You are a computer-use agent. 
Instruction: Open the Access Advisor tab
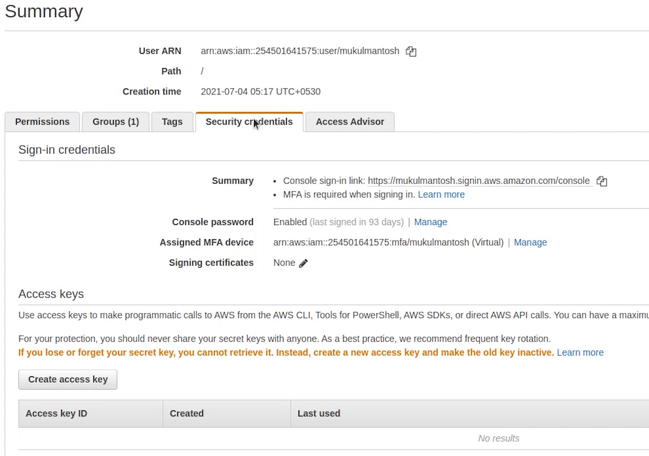click(350, 122)
